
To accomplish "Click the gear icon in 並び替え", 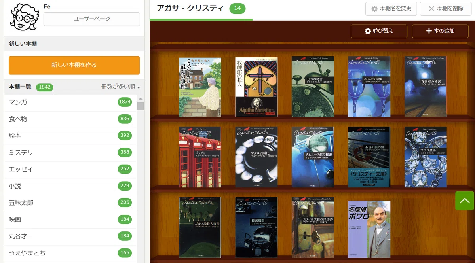I will click(368, 31).
